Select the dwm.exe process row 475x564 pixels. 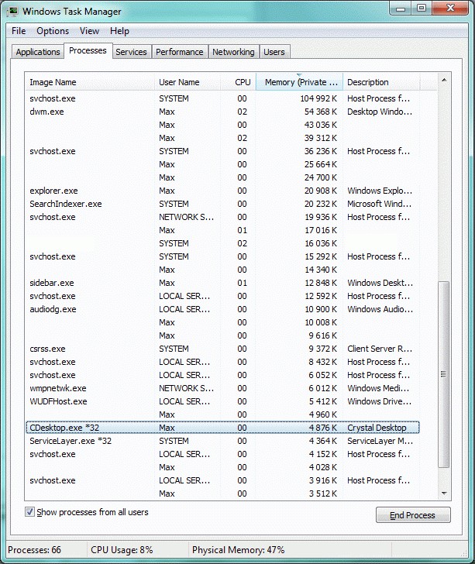click(222, 112)
